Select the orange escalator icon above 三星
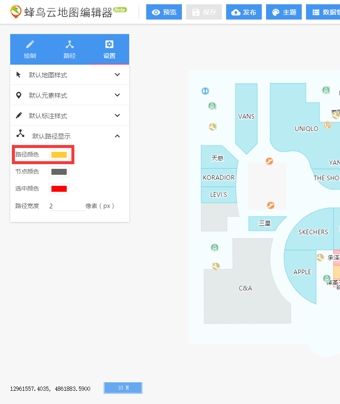The height and width of the screenshot is (404, 340). tap(270, 205)
